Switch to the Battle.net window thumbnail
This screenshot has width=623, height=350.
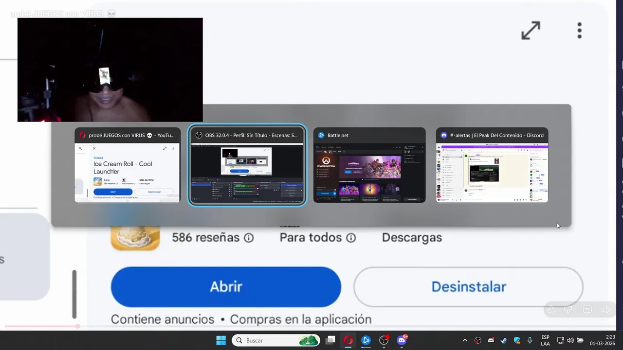(x=369, y=165)
